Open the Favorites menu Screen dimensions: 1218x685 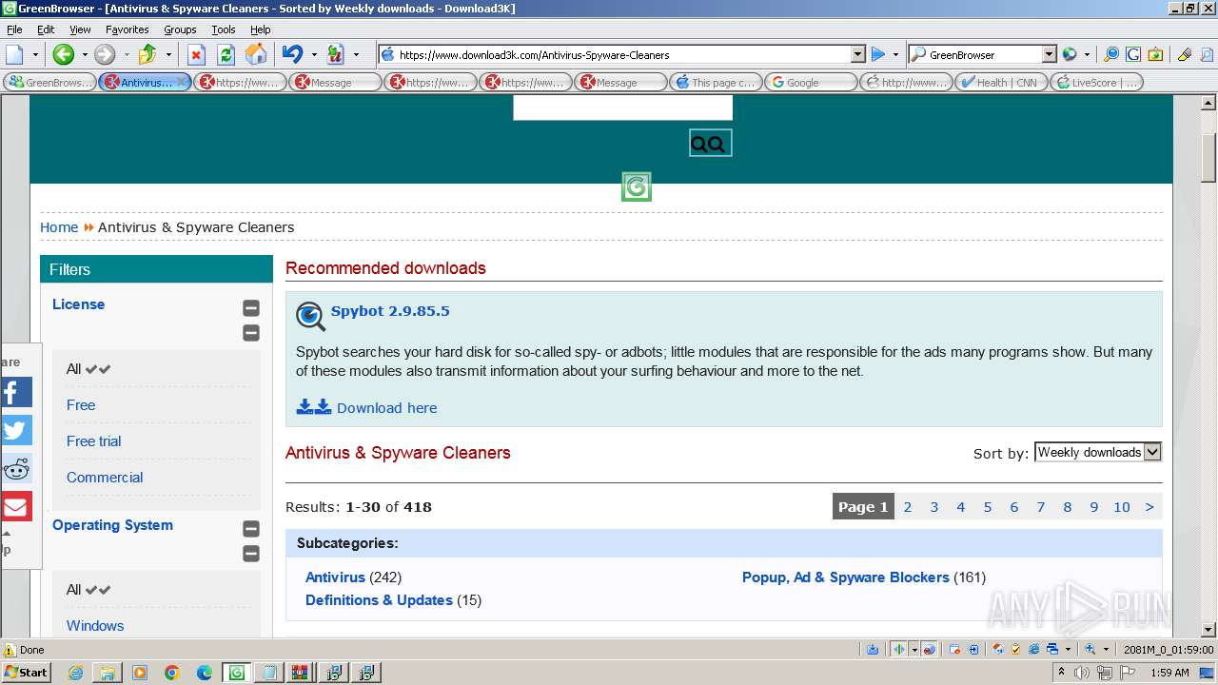point(127,29)
